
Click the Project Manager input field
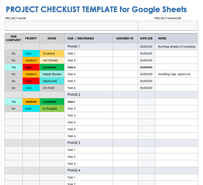[x=168, y=26]
